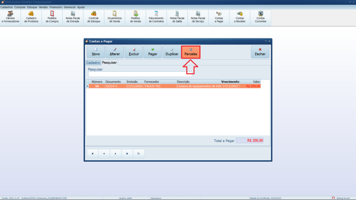Open Contas Correntes toolbar icon
The height and width of the screenshot is (200, 356).
(261, 17)
